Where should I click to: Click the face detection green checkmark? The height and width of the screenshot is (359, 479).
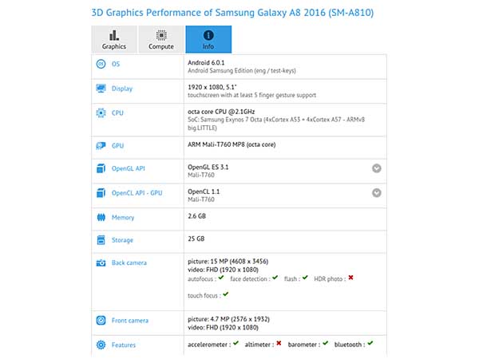[275, 278]
